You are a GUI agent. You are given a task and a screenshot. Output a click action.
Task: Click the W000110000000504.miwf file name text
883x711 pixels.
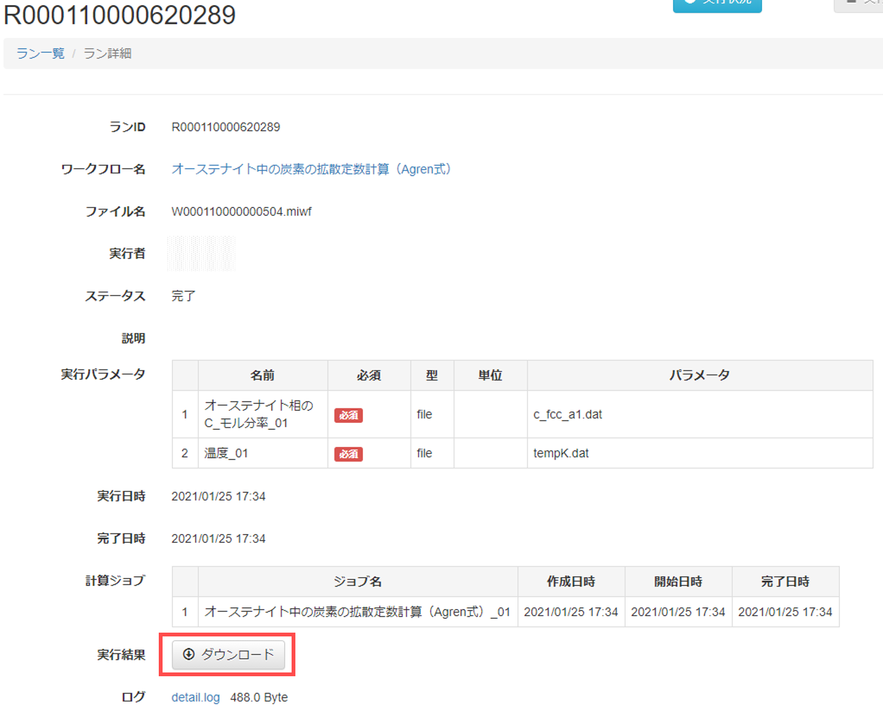(x=241, y=212)
